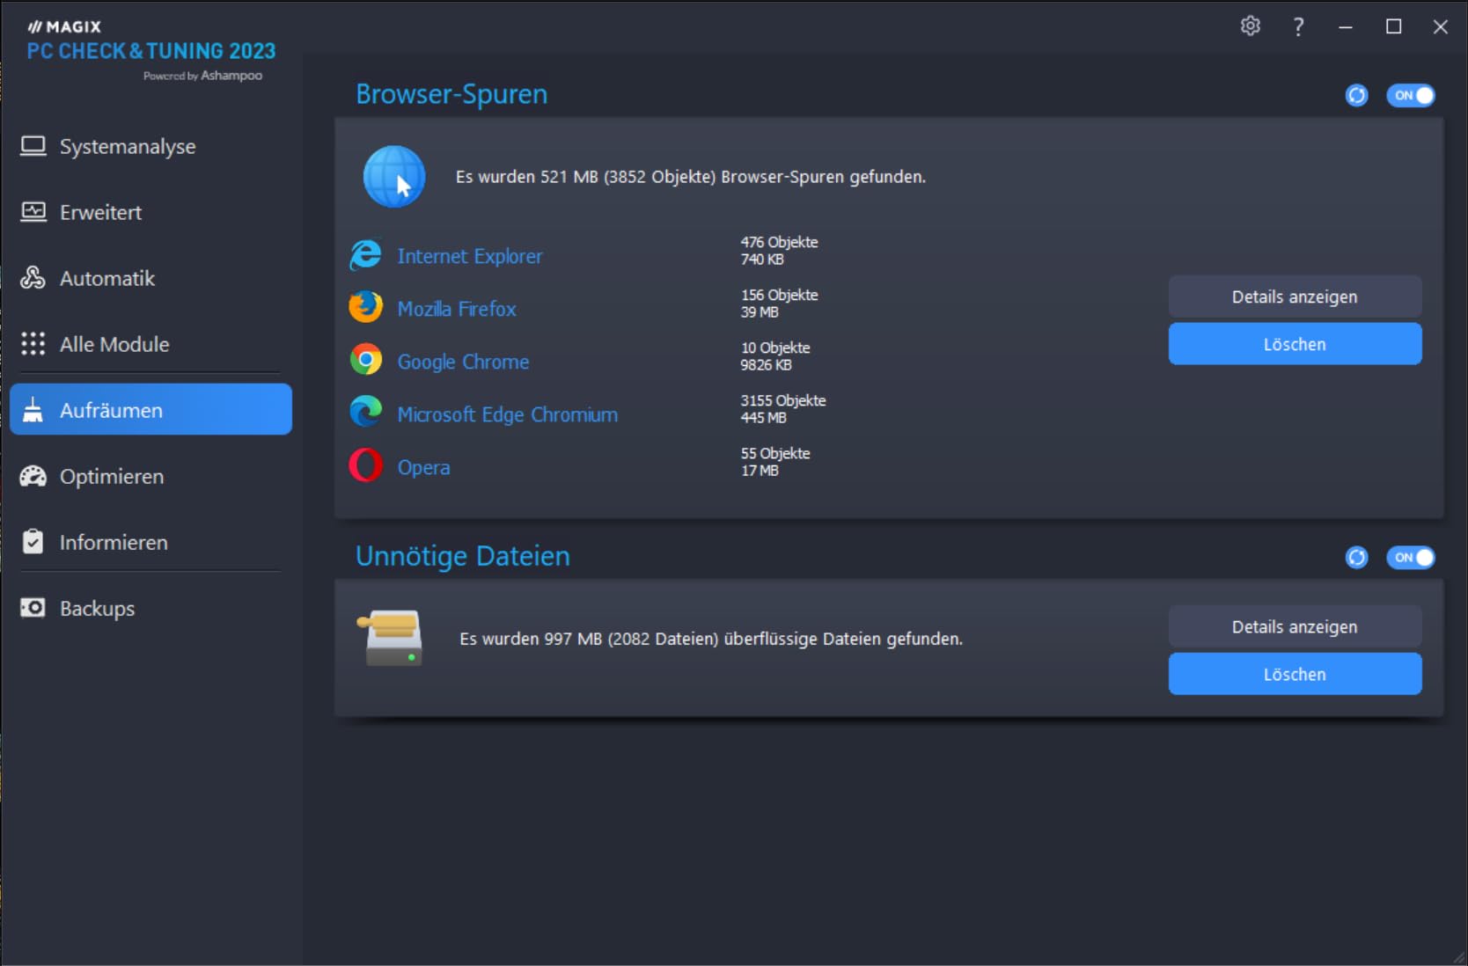Click the blue globe Browser-Spuren icon
The width and height of the screenshot is (1468, 966).
(x=394, y=177)
